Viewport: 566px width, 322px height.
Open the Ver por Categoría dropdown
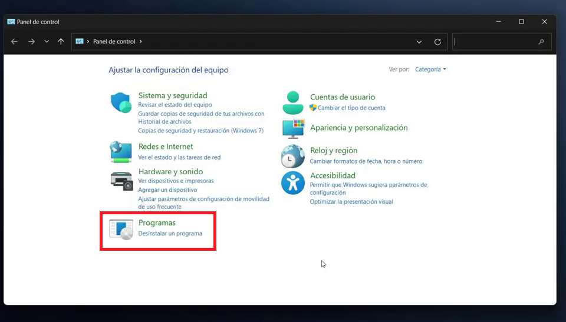coord(430,69)
